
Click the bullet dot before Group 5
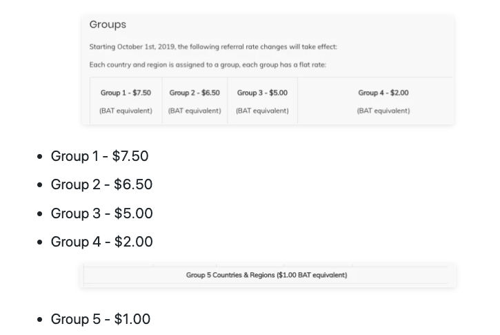coord(39,319)
